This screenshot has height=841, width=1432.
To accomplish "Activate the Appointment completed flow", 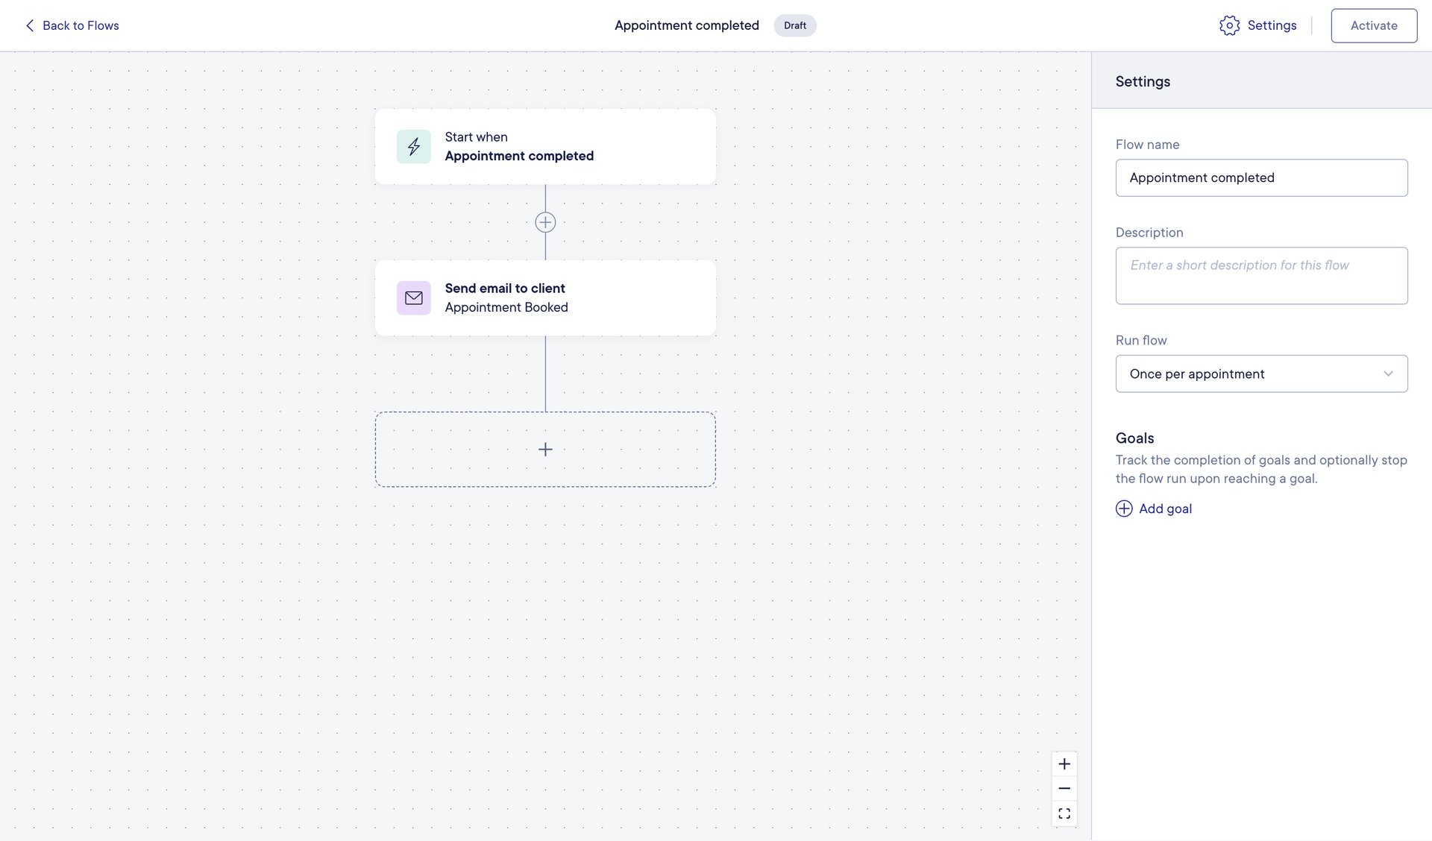I will coord(1374,25).
